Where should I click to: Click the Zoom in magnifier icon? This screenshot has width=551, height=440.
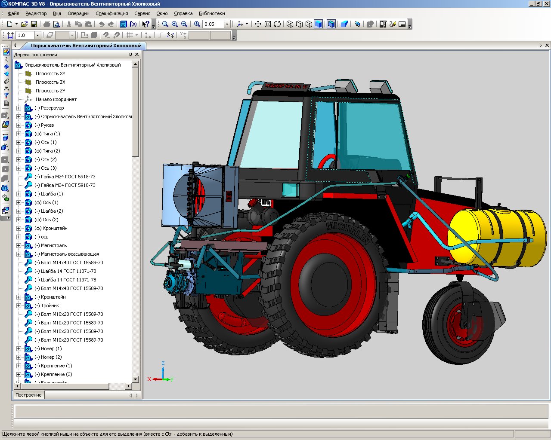[175, 24]
